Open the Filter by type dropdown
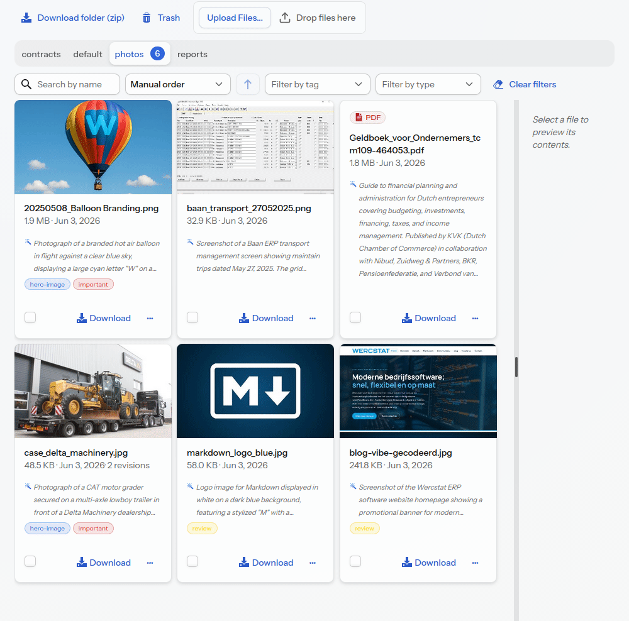The image size is (629, 621). (x=428, y=84)
